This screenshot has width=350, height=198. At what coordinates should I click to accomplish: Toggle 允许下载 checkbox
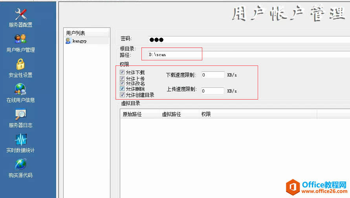122,72
